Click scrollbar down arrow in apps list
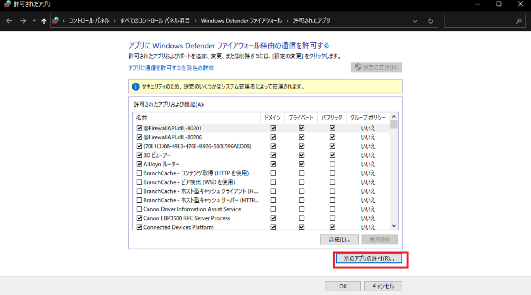 pyautogui.click(x=394, y=226)
